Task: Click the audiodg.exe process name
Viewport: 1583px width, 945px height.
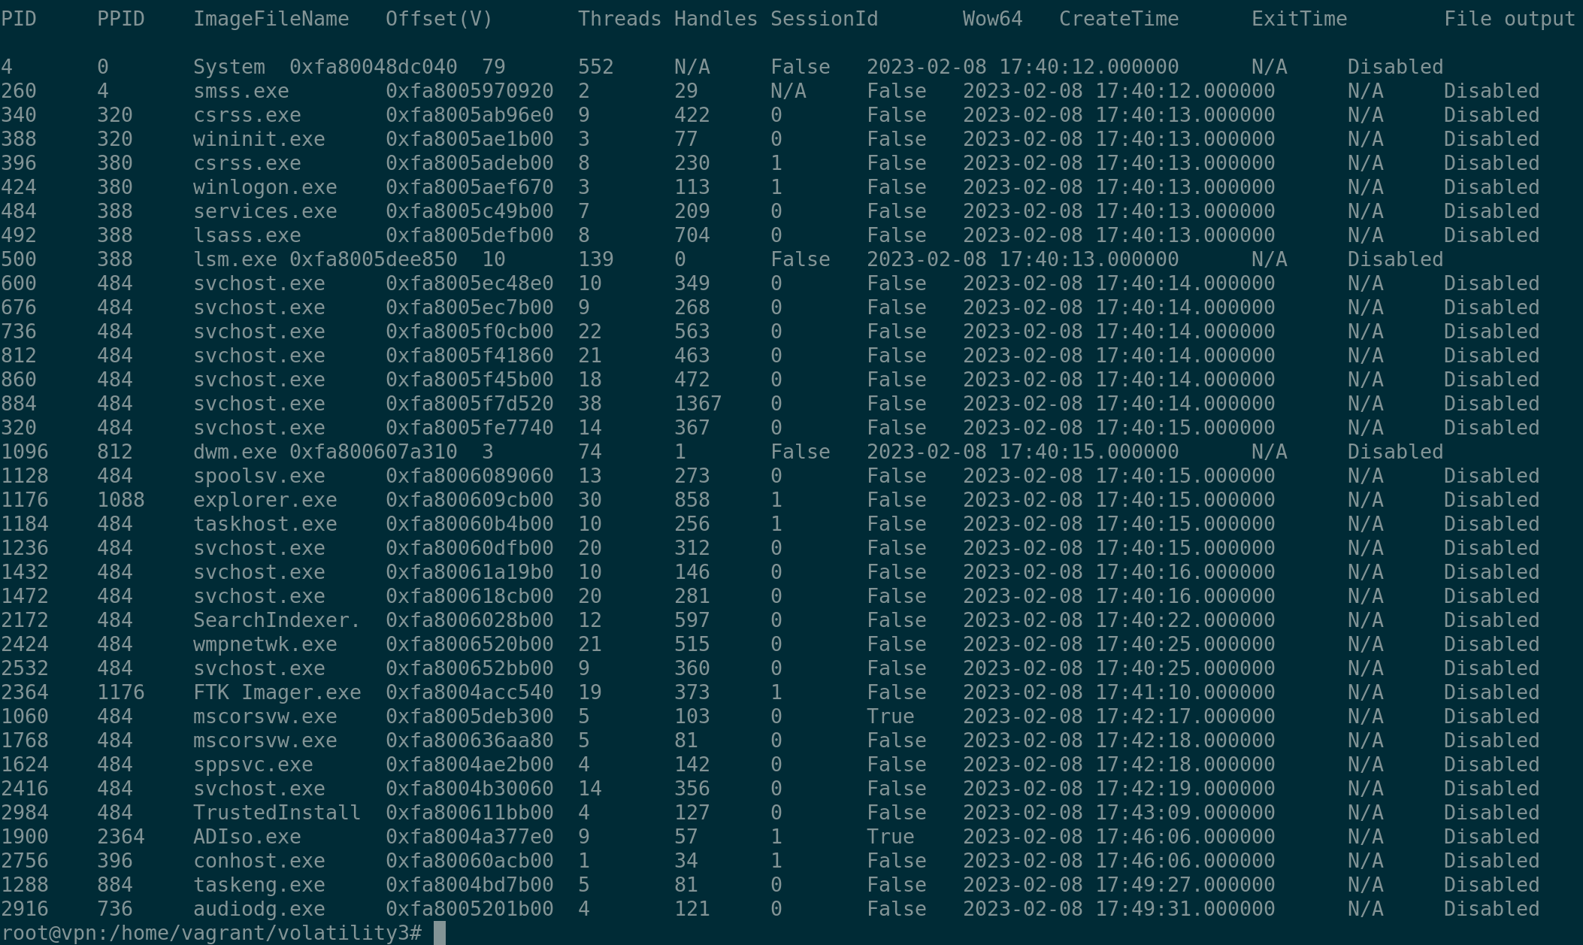Action: point(259,909)
